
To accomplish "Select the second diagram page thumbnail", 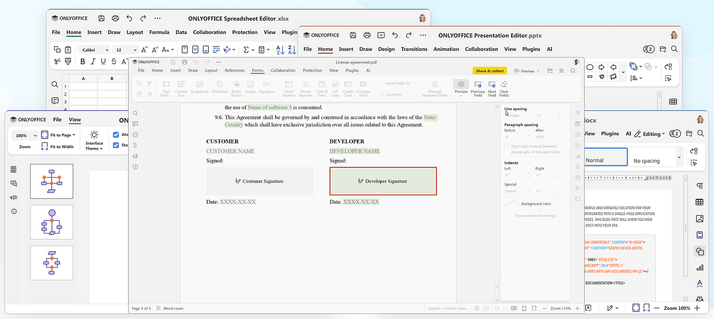I will (x=52, y=222).
